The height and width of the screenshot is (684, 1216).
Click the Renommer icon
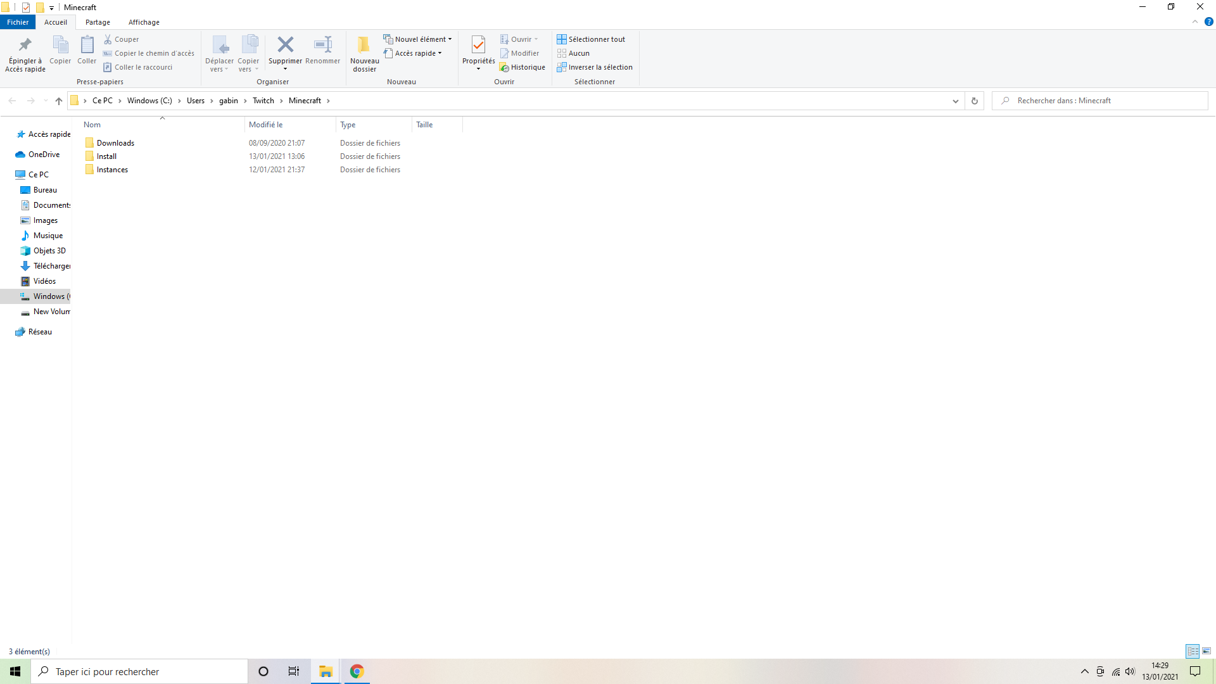[x=323, y=50]
